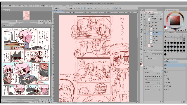The image size is (187, 105).
Task: Toggle visibility eye of expanded layer folder
Action: click(x=144, y=26)
